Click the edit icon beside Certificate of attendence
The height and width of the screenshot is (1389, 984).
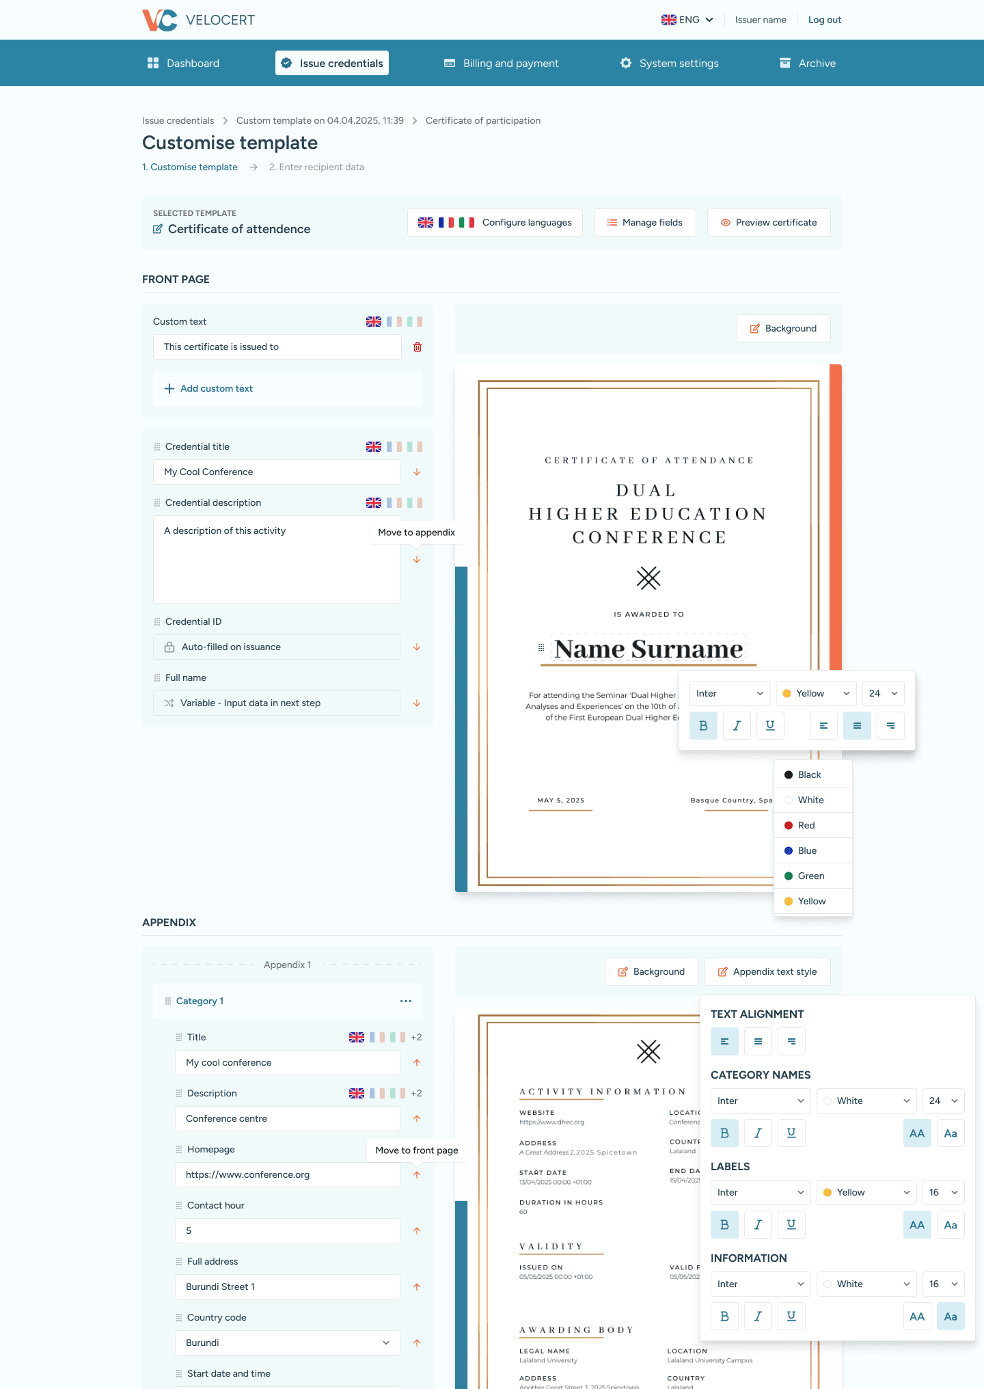click(158, 229)
